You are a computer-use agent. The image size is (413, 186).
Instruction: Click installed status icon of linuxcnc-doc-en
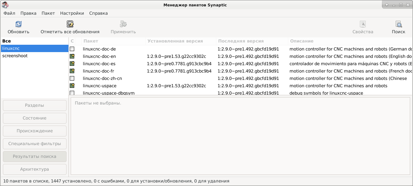click(x=72, y=56)
